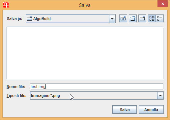Cancel with the Annulla button
170x120 pixels.
[151, 109]
